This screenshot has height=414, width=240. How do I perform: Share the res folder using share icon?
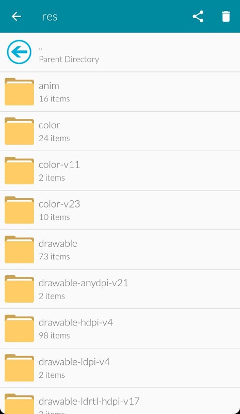tap(198, 17)
